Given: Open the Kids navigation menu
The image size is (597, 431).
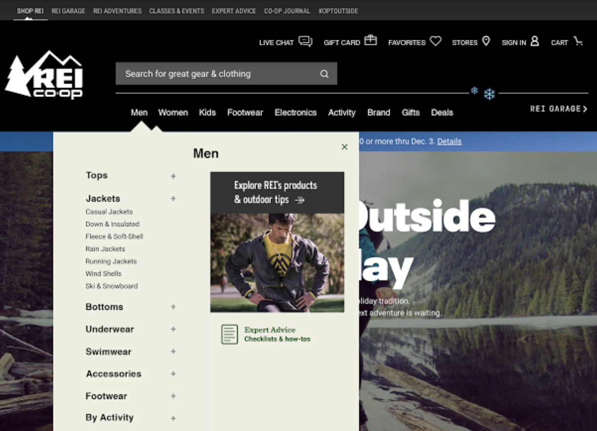Looking at the screenshot, I should (207, 112).
